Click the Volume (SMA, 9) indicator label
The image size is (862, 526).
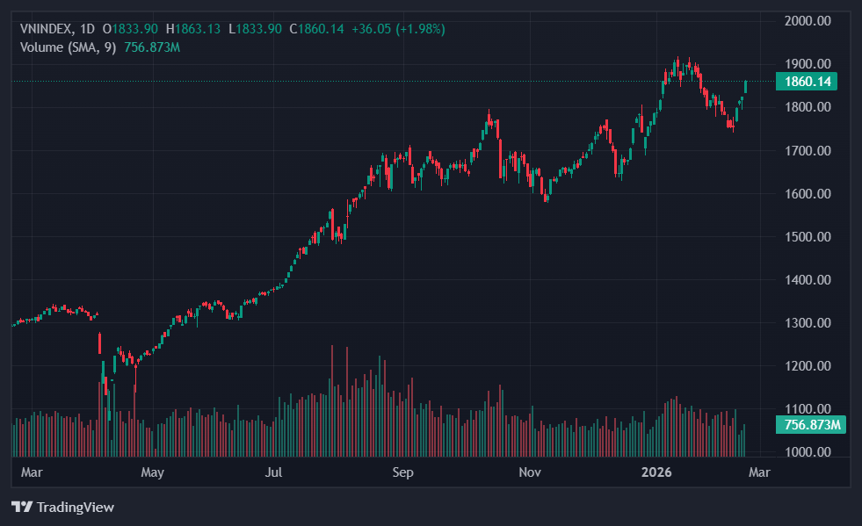(68, 47)
